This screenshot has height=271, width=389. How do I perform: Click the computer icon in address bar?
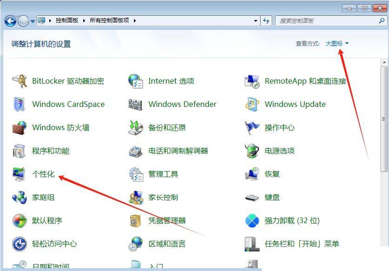(x=41, y=20)
